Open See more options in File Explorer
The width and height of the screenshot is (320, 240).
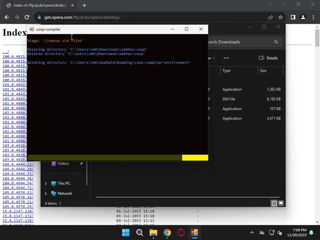[226, 58]
